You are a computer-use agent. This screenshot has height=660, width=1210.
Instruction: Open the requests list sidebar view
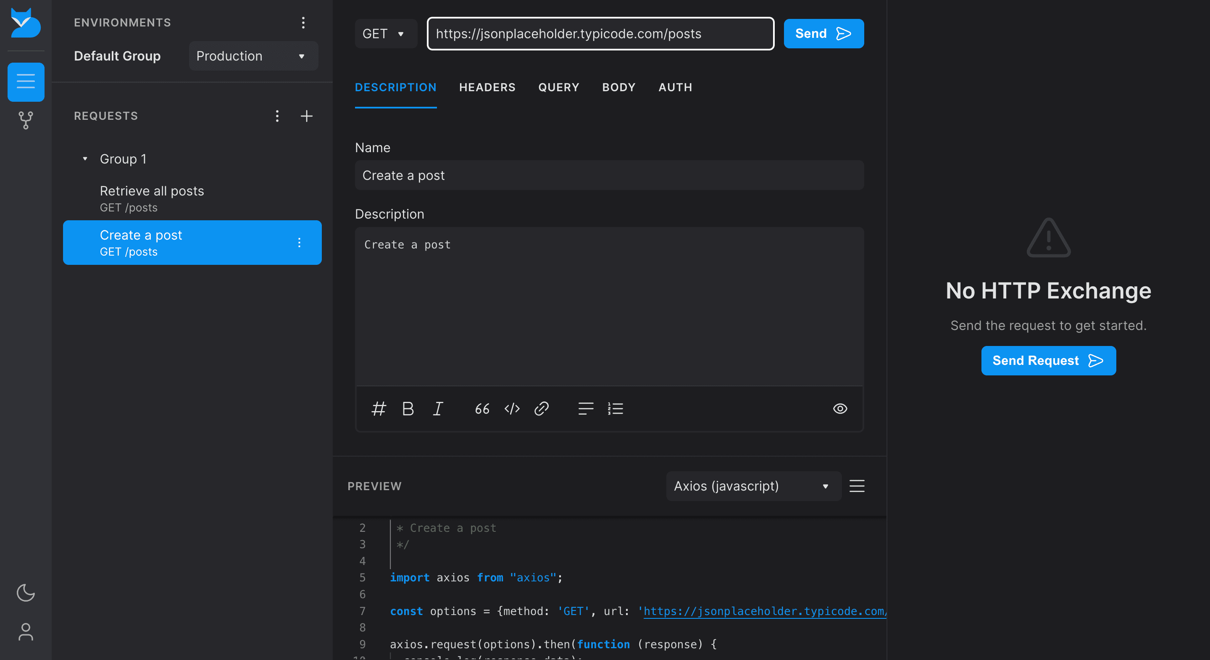(26, 82)
